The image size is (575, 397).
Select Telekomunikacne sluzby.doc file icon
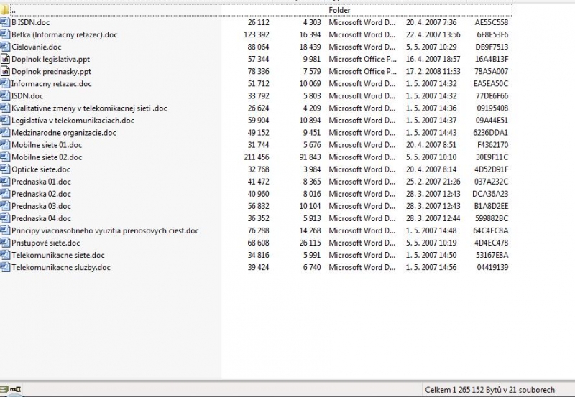coord(5,267)
